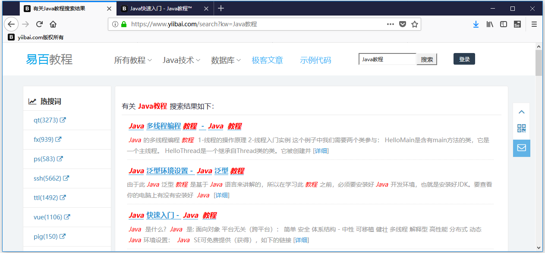Click 详细 link under the 泛型环境设置 result
The height and width of the screenshot is (253, 545).
click(x=222, y=195)
